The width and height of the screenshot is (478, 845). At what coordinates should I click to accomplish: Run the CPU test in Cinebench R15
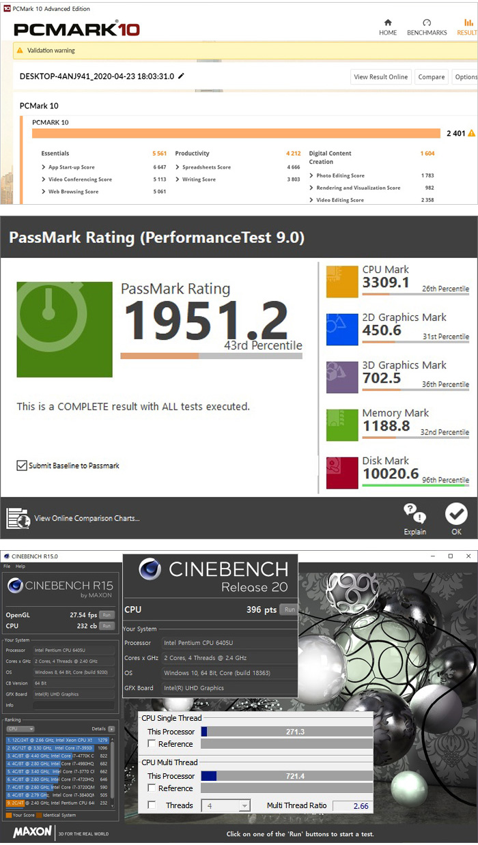pyautogui.click(x=107, y=625)
